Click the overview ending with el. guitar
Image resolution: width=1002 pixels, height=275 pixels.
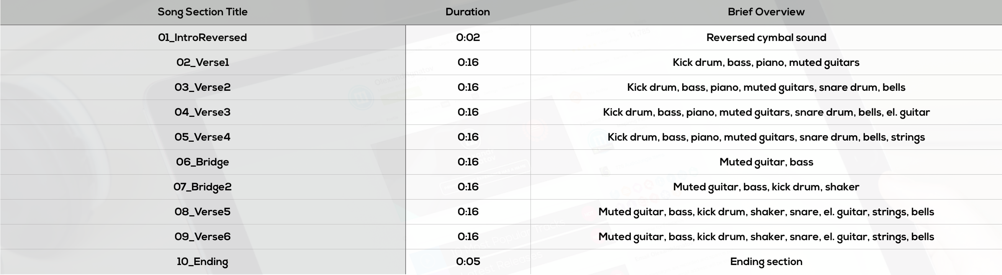point(766,112)
